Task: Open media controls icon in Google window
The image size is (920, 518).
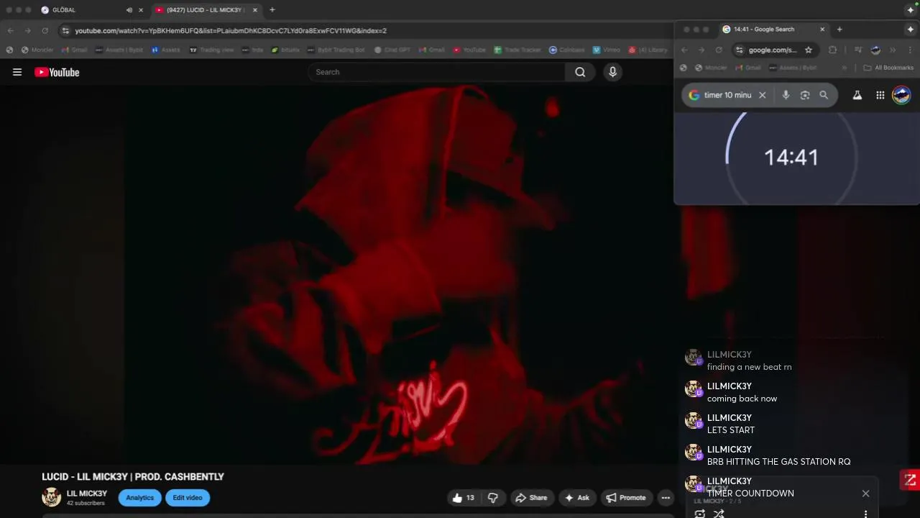Action: [858, 50]
